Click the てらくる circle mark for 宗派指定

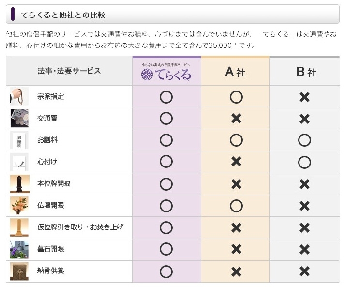(x=166, y=97)
